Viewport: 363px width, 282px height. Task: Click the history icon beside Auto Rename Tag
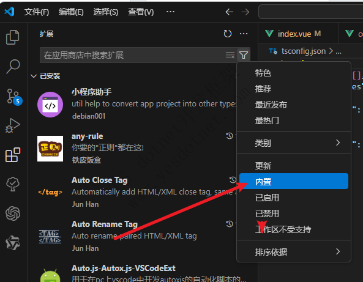[x=230, y=224]
